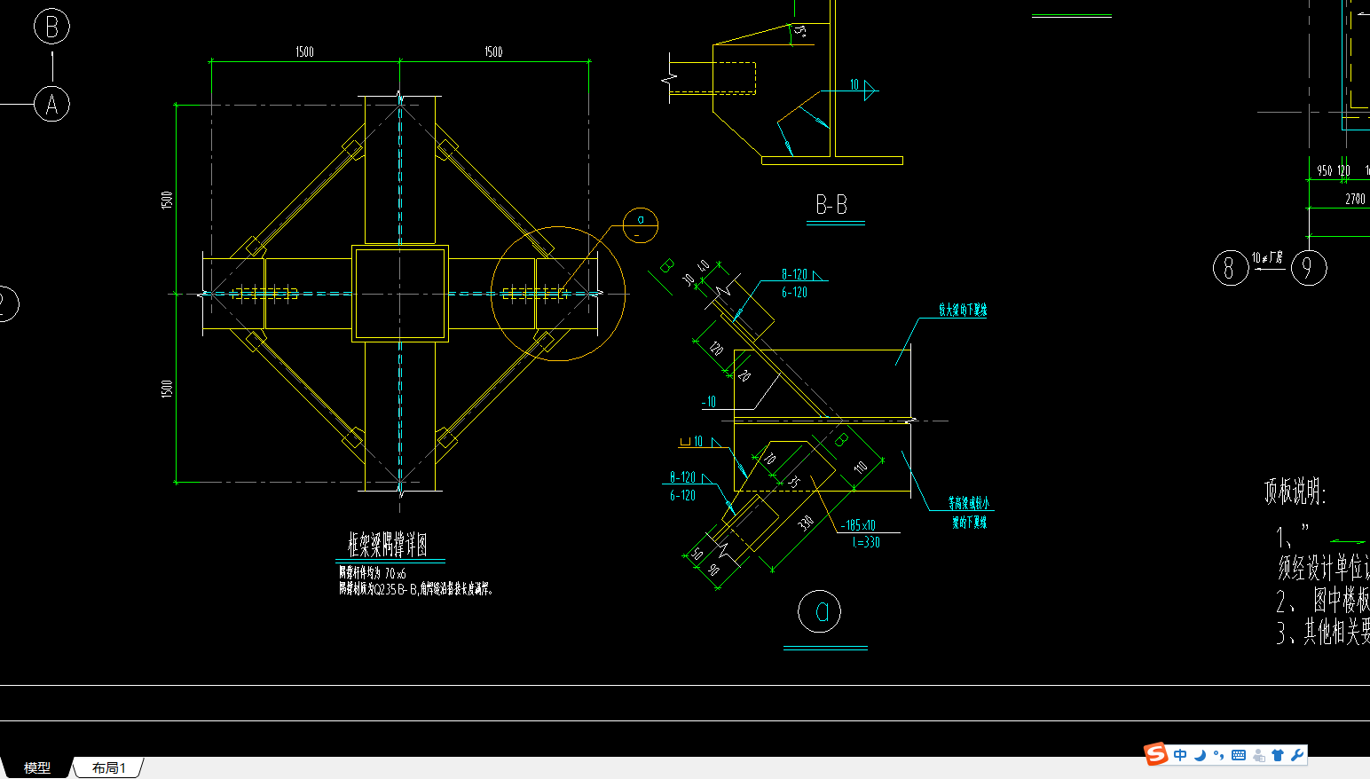Toggle the 中 Chinese/English input mode
This screenshot has width=1370, height=779.
point(1180,755)
